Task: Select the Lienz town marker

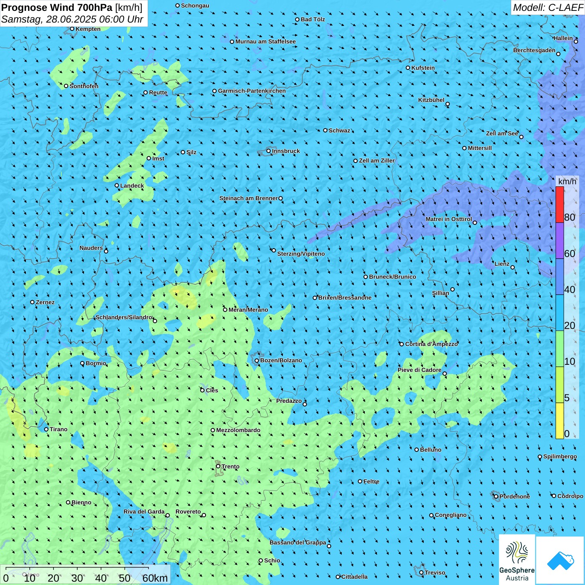Action: tap(513, 267)
